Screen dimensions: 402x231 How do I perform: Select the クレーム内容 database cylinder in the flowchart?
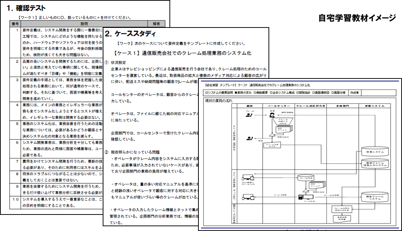[306, 178]
